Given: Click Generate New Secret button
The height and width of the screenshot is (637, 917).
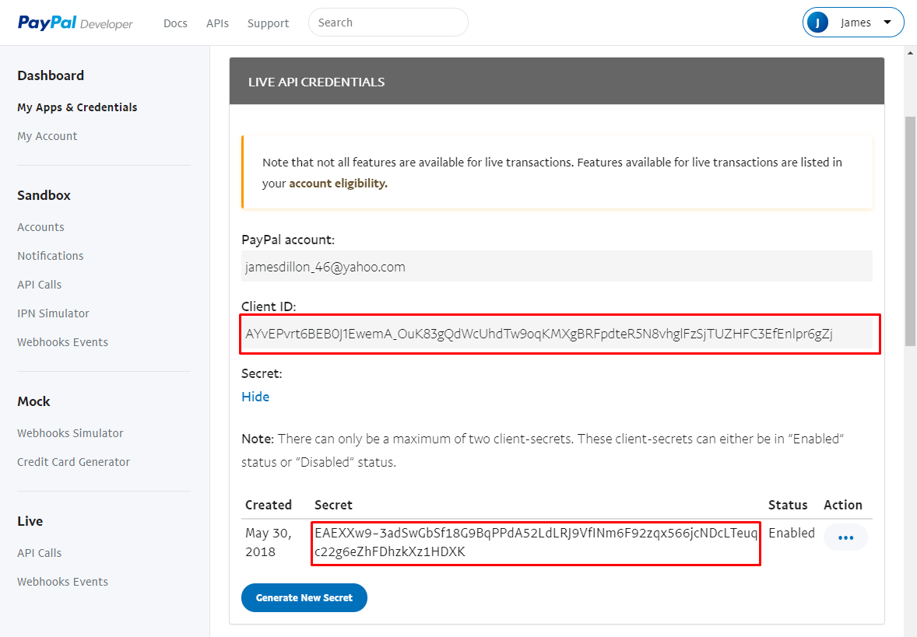Looking at the screenshot, I should (x=304, y=598).
